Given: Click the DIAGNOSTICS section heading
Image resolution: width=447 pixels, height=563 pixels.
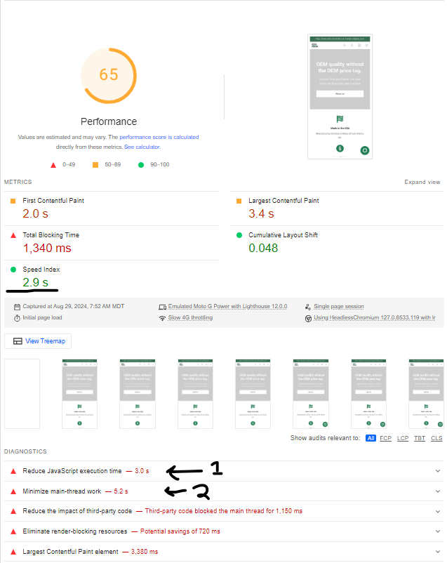Looking at the screenshot, I should click(x=25, y=451).
